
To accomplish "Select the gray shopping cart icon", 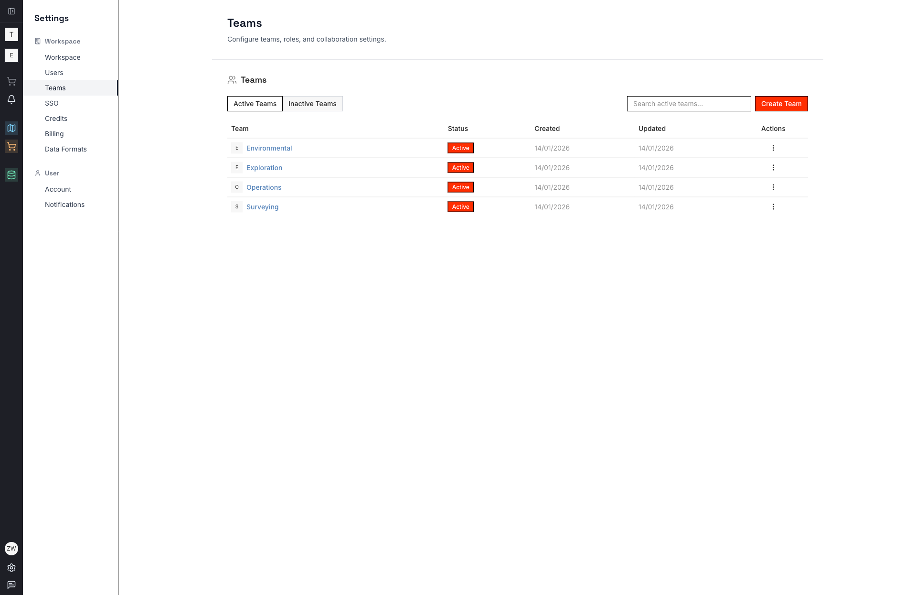I will coord(11,81).
